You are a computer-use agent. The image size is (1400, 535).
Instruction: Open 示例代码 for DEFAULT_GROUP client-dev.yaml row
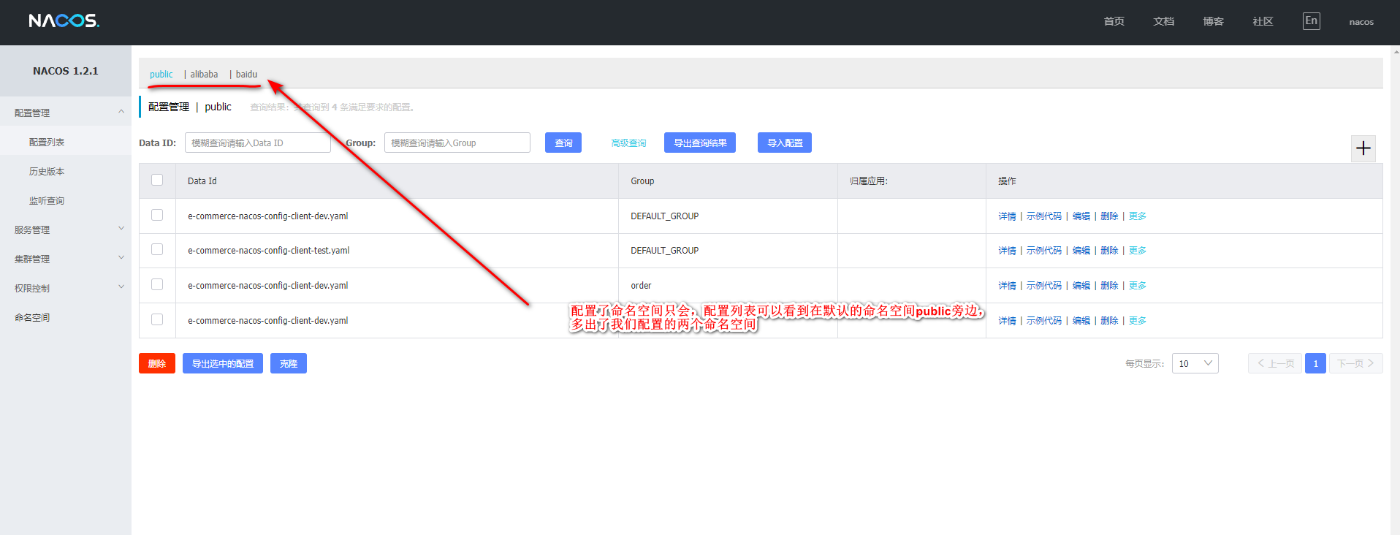pyautogui.click(x=1044, y=216)
